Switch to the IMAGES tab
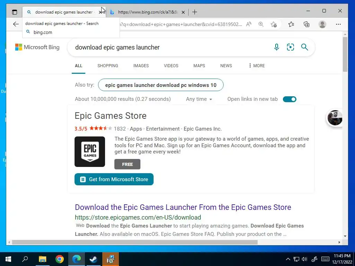The image size is (355, 266). [x=141, y=65]
